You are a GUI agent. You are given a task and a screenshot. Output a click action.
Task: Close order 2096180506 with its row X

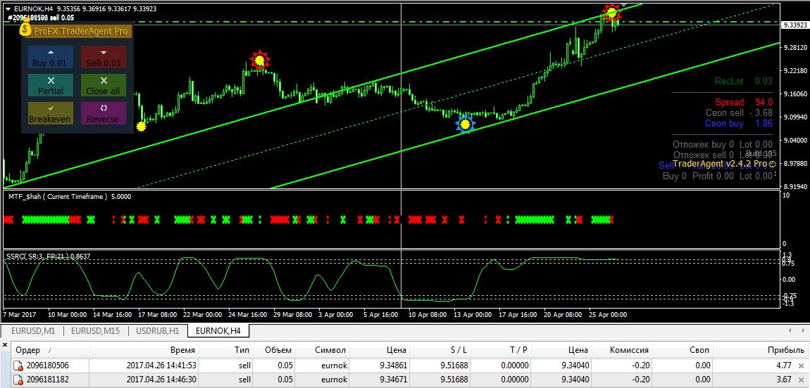(802, 366)
